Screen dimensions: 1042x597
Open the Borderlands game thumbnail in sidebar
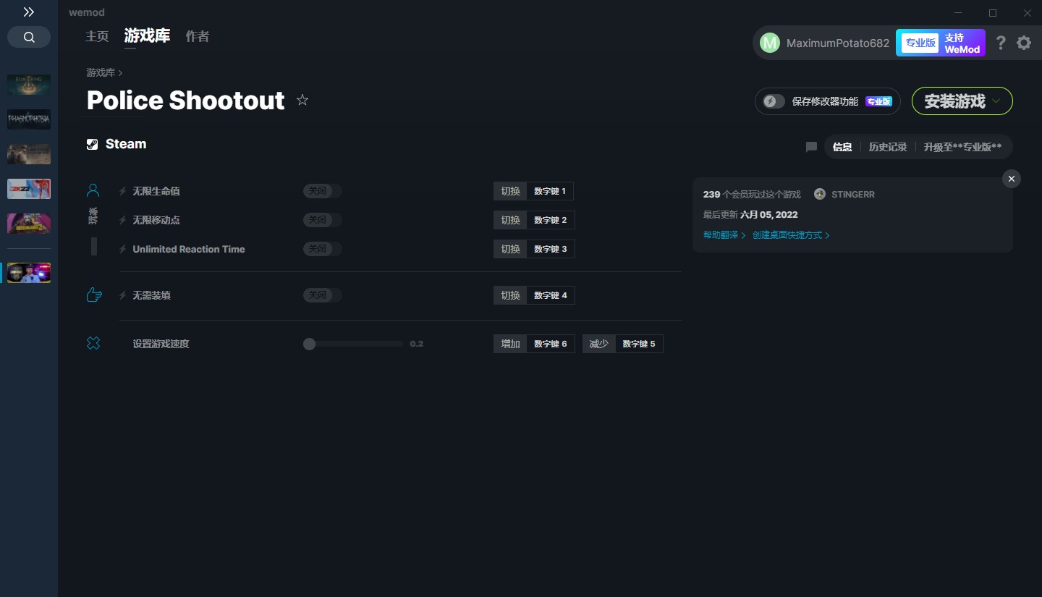point(29,224)
